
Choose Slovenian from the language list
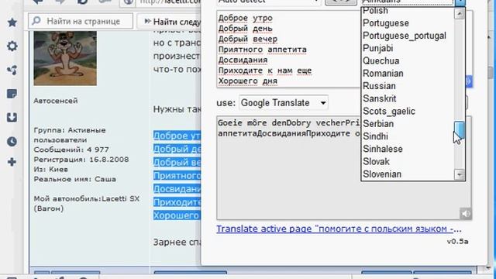(x=382, y=174)
